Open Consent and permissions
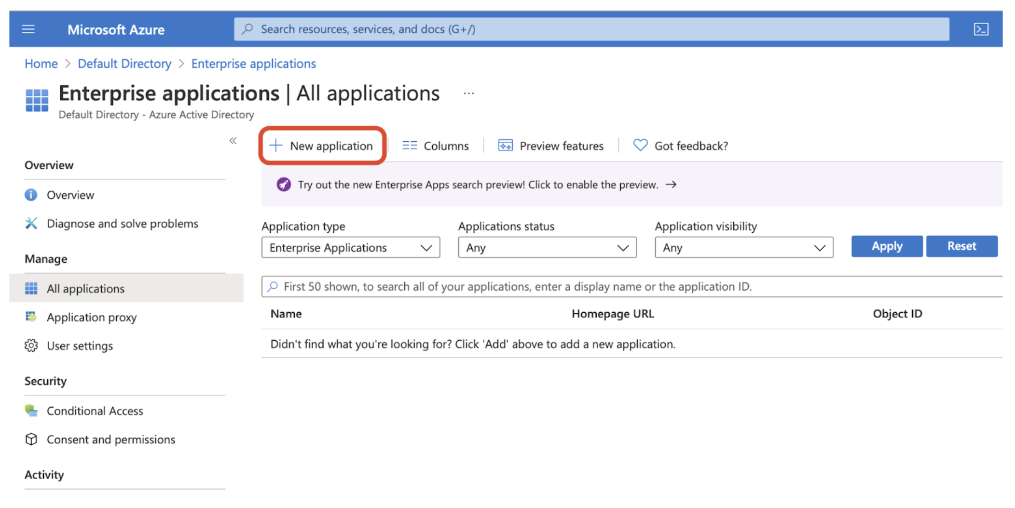The height and width of the screenshot is (508, 1015). point(111,440)
